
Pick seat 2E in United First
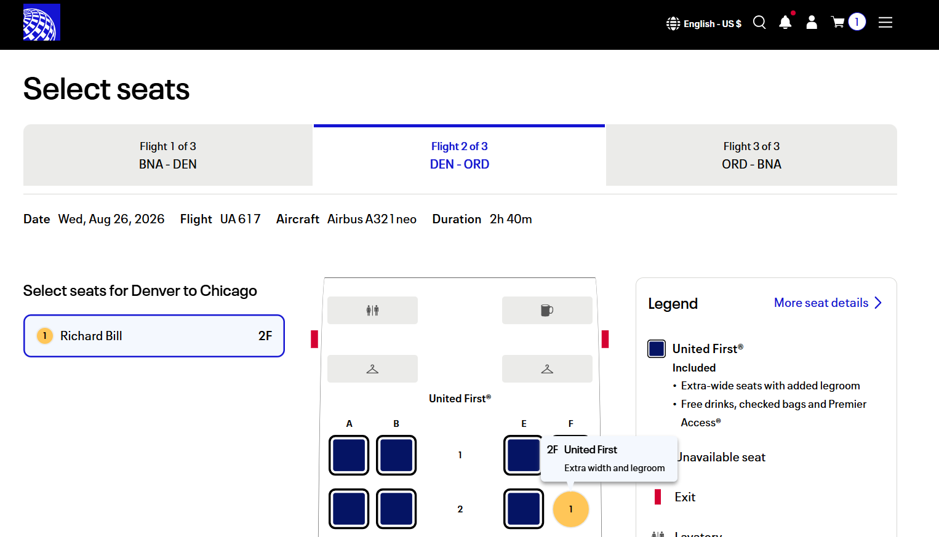(x=524, y=509)
